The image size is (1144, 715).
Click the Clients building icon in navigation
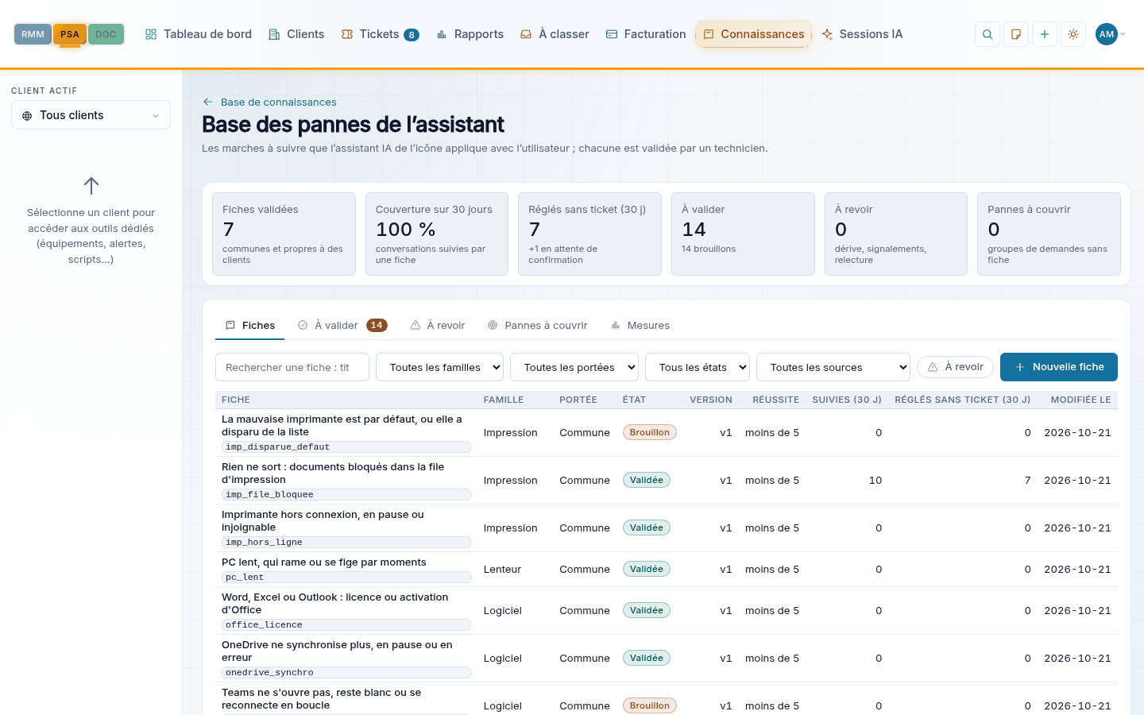(274, 34)
